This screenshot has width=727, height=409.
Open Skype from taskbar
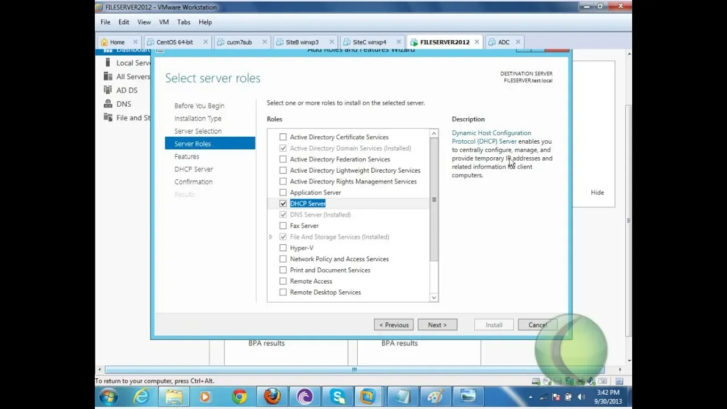pos(337,397)
